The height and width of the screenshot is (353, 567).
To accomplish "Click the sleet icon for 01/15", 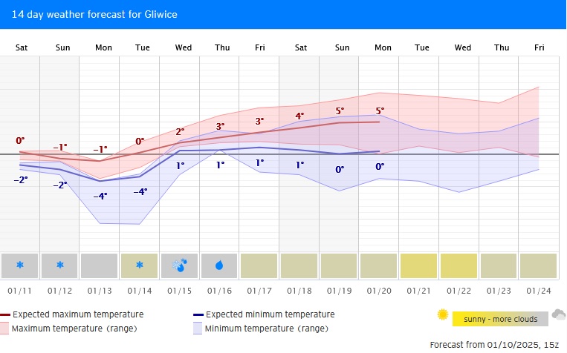I will coord(179,265).
